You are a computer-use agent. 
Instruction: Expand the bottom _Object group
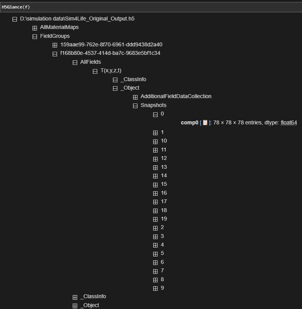click(x=75, y=306)
